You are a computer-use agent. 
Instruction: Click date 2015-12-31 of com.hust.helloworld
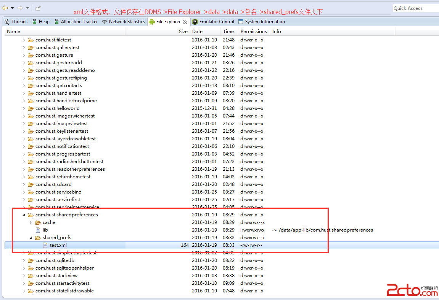pos(204,108)
